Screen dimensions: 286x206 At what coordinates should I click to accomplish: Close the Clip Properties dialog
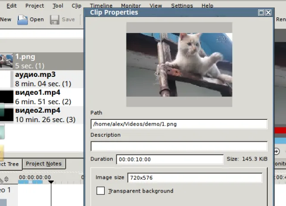[268, 13]
